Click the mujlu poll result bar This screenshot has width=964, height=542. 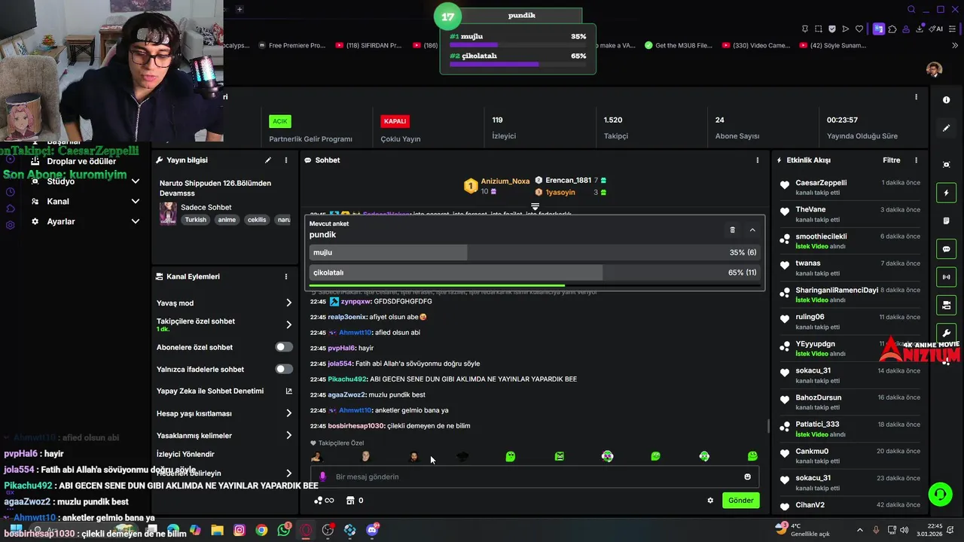(533, 253)
